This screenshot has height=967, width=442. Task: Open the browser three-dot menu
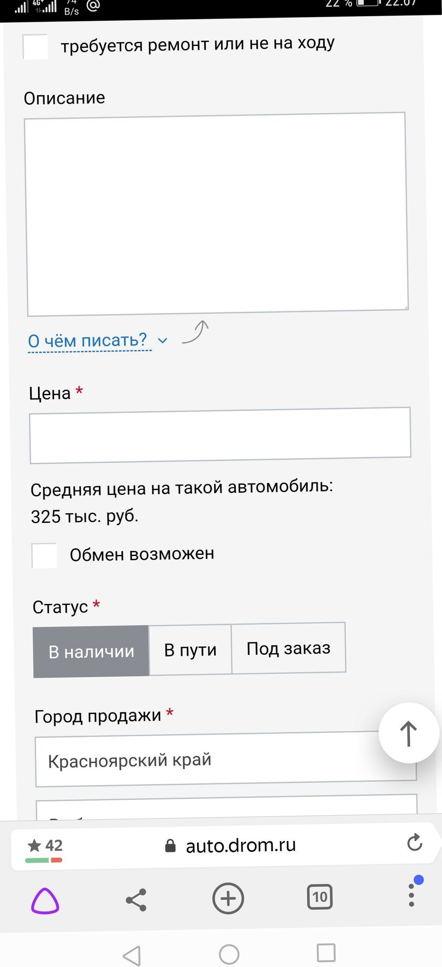411,895
